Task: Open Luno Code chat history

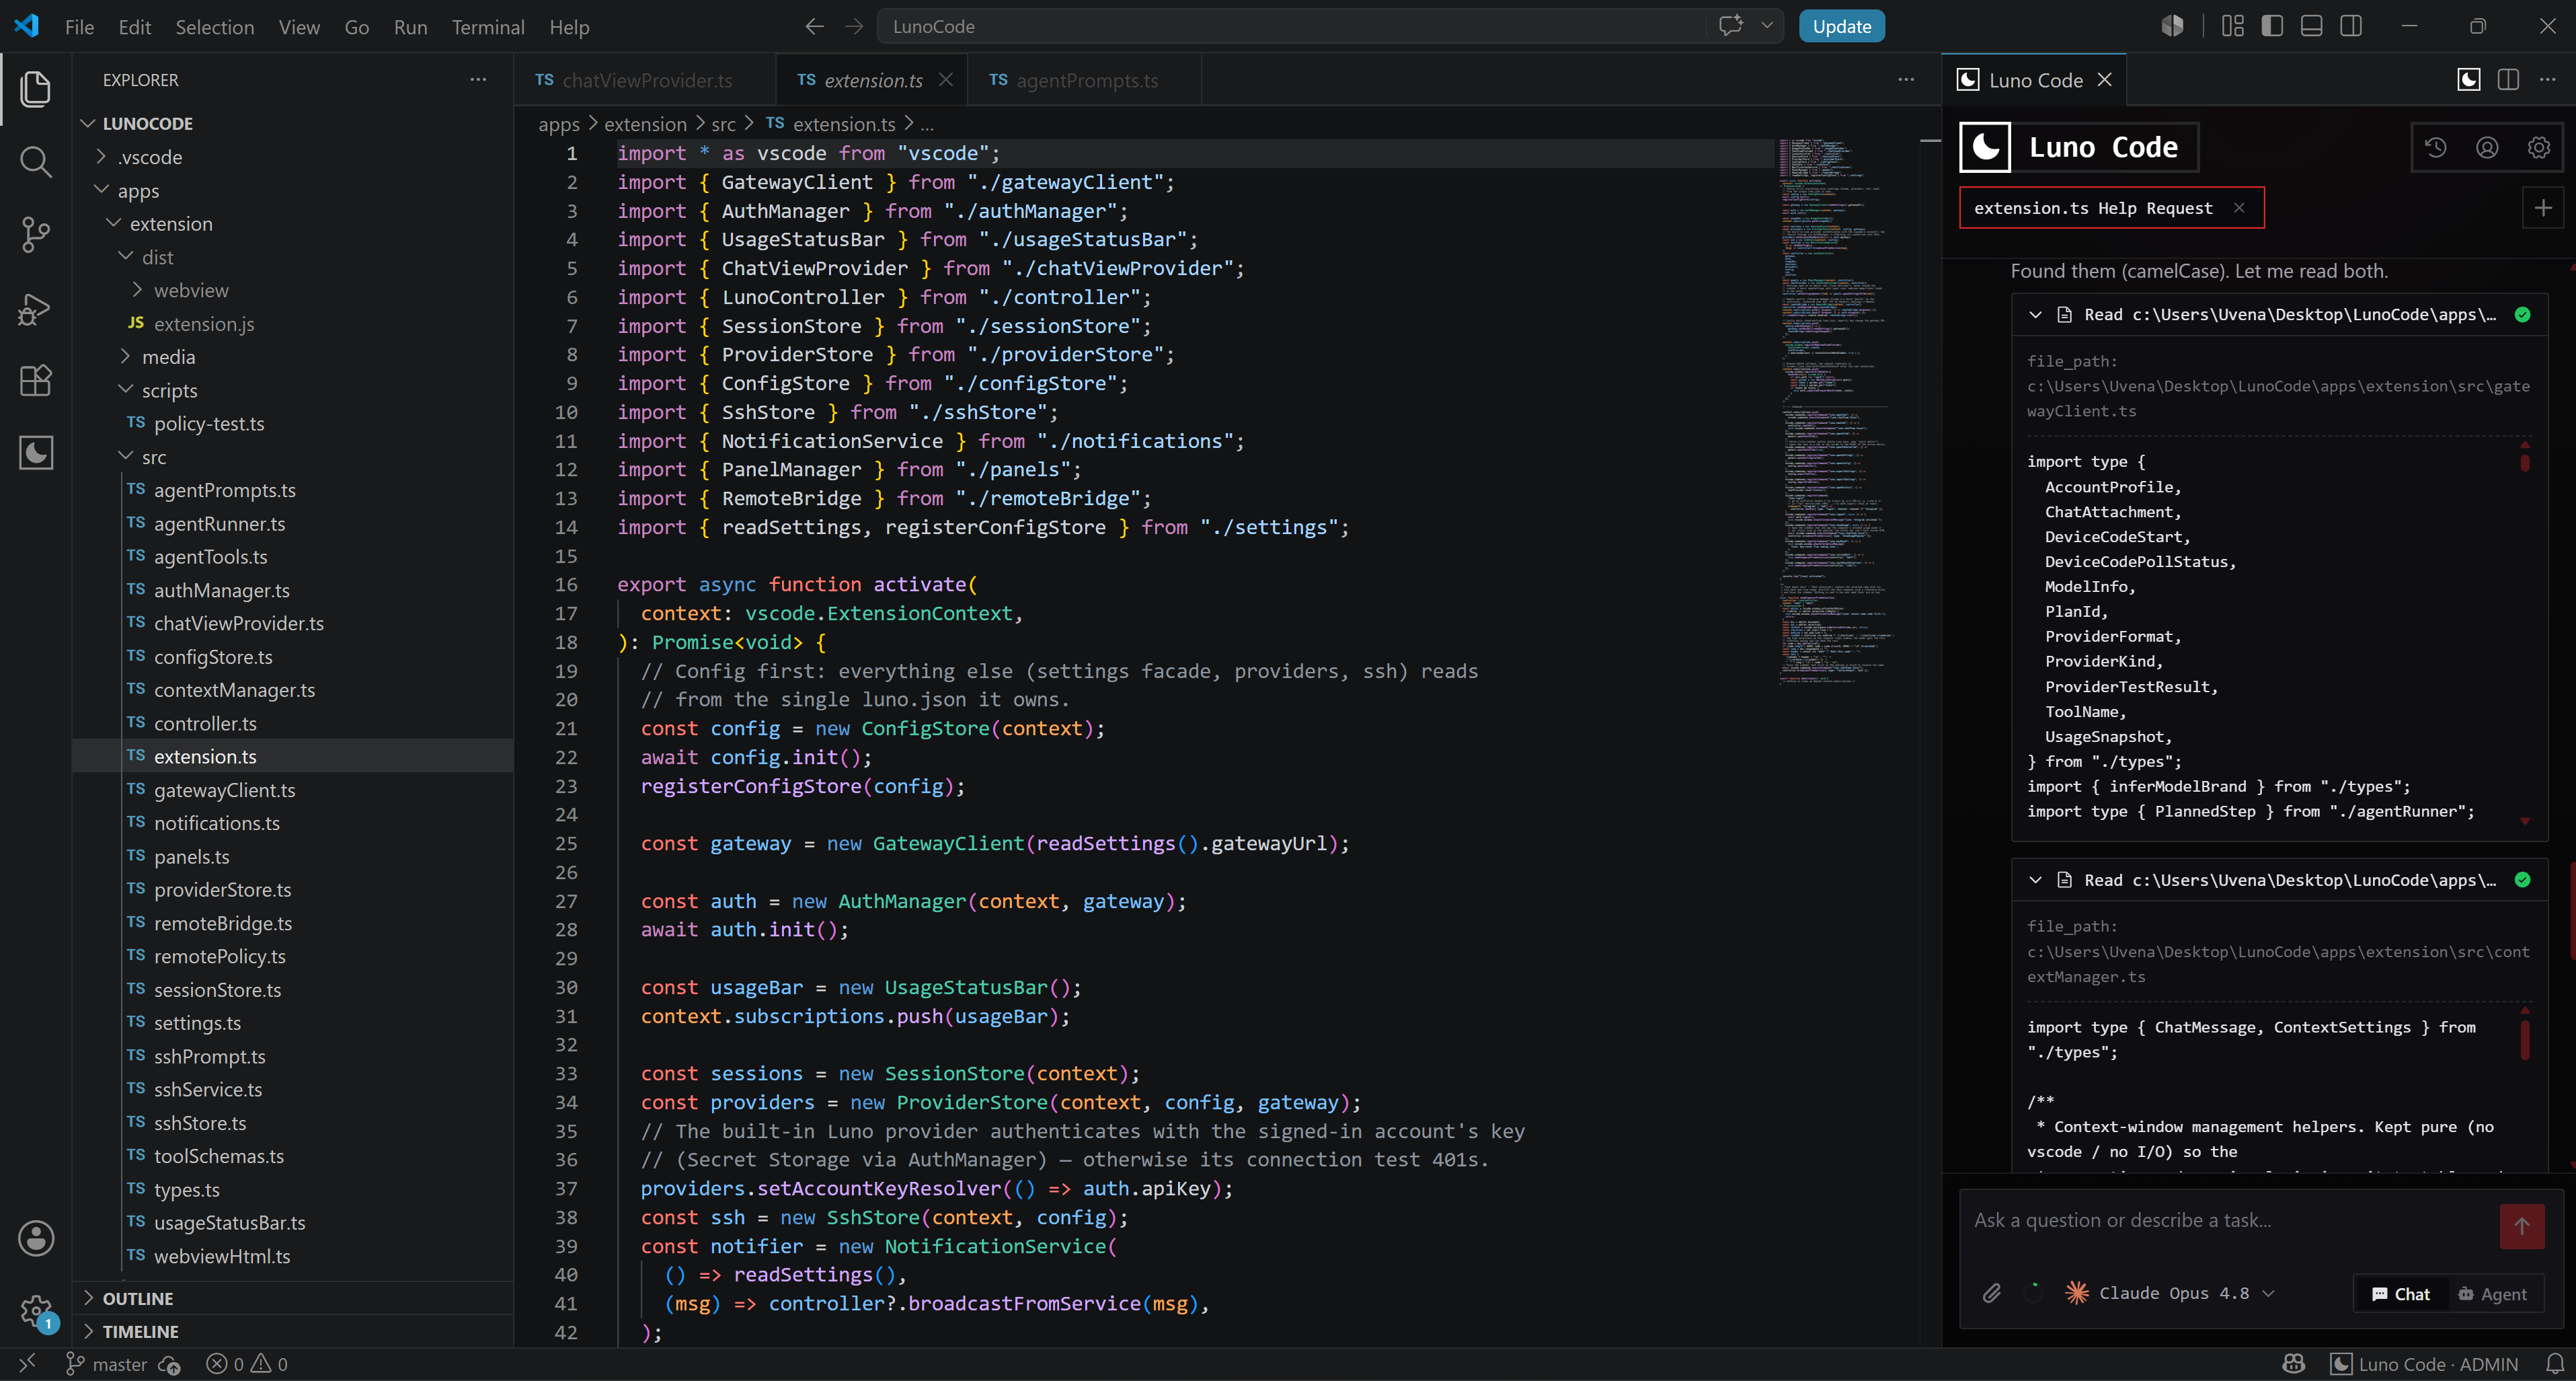Action: (x=2436, y=148)
